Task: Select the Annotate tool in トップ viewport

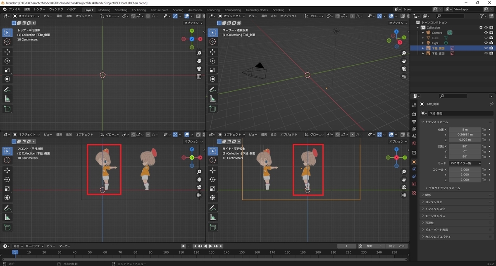Action: pyautogui.click(x=7, y=89)
